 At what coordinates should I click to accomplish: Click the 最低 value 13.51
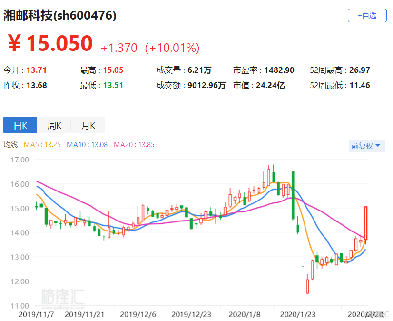[x=113, y=85]
